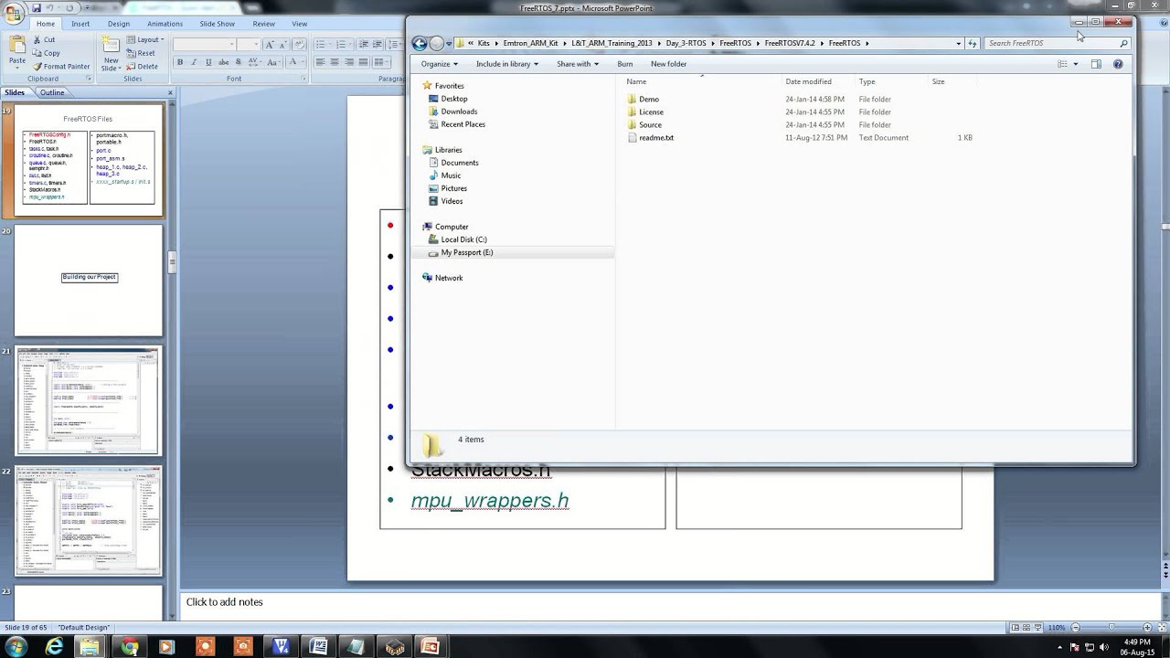Click the Office button in PowerPoint
This screenshot has width=1170, height=658.
13,14
